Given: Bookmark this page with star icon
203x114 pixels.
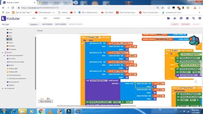Looking at the screenshot, I should 162,8.
